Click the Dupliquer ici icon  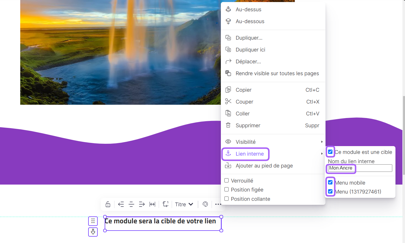pos(228,49)
